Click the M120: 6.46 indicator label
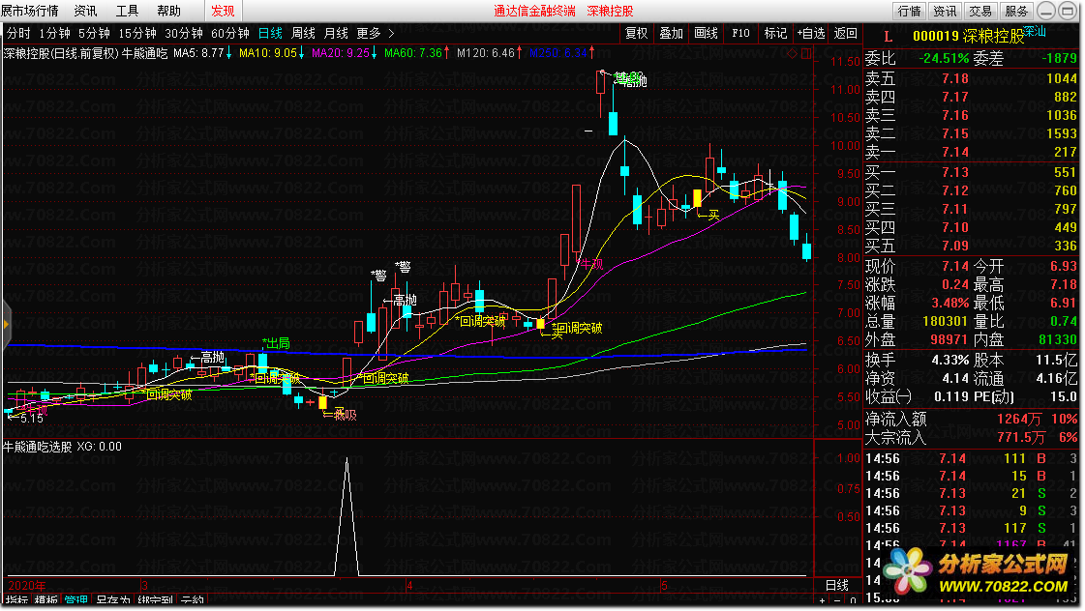1085x611 pixels. tap(486, 52)
